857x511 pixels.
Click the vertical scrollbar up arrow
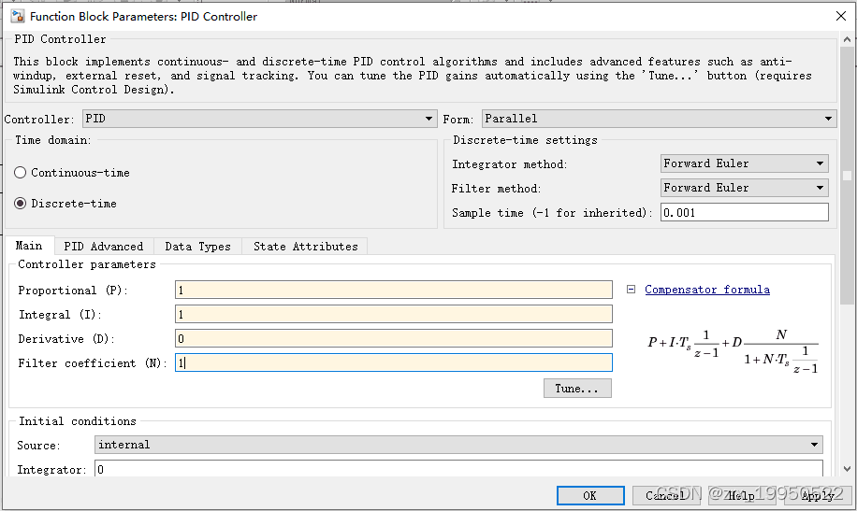coord(847,39)
